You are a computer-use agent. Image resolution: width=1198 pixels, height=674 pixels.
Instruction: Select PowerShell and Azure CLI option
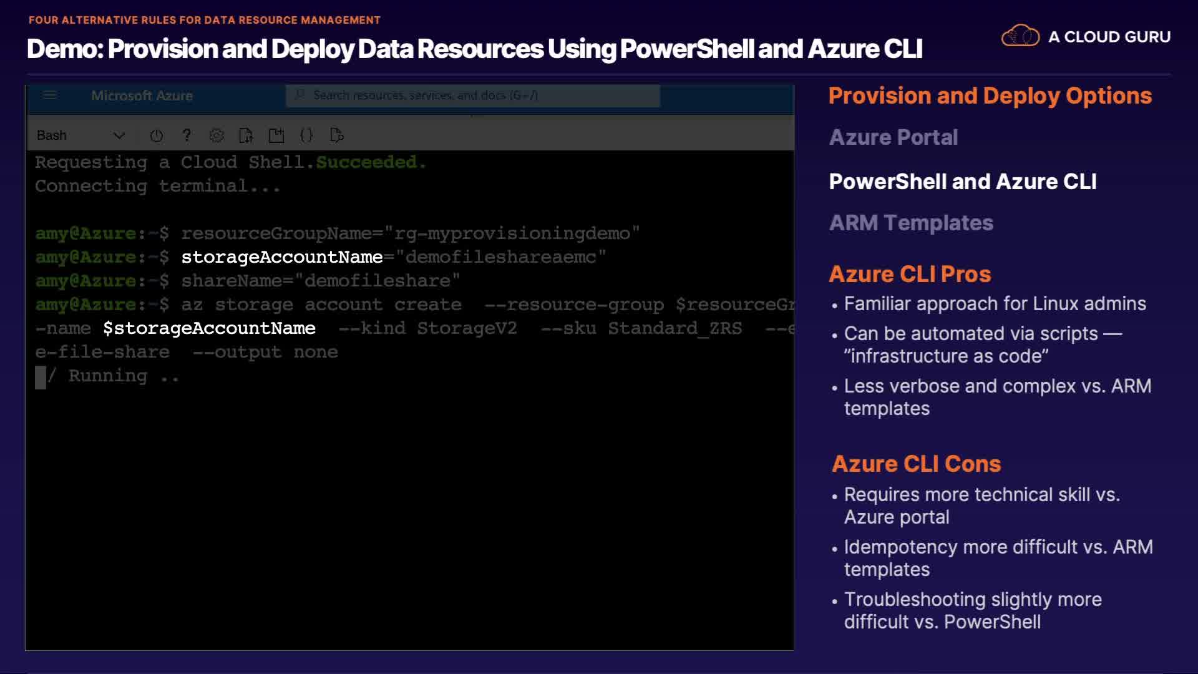[x=962, y=182]
